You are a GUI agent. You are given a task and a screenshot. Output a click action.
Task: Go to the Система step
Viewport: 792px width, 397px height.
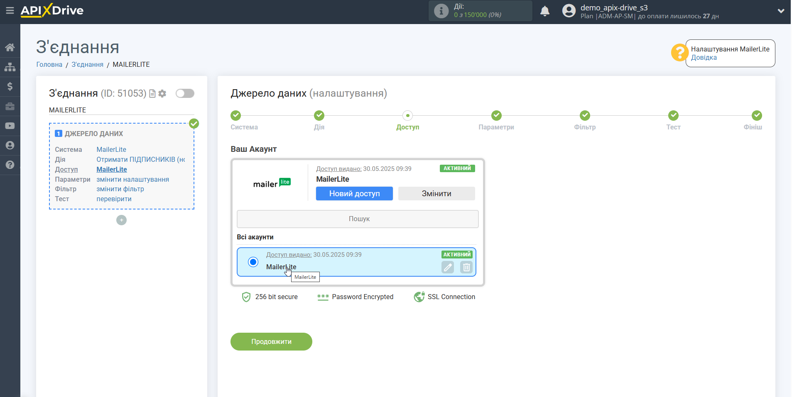click(x=236, y=115)
